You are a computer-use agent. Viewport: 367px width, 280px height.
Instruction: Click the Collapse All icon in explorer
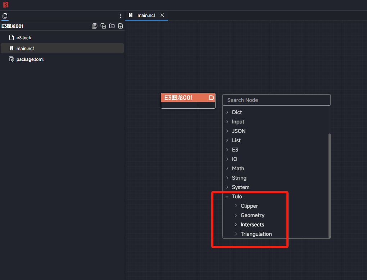103,26
